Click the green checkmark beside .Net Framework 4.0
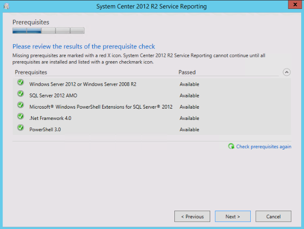Screen dimensions: 304x229 (x=20, y=117)
